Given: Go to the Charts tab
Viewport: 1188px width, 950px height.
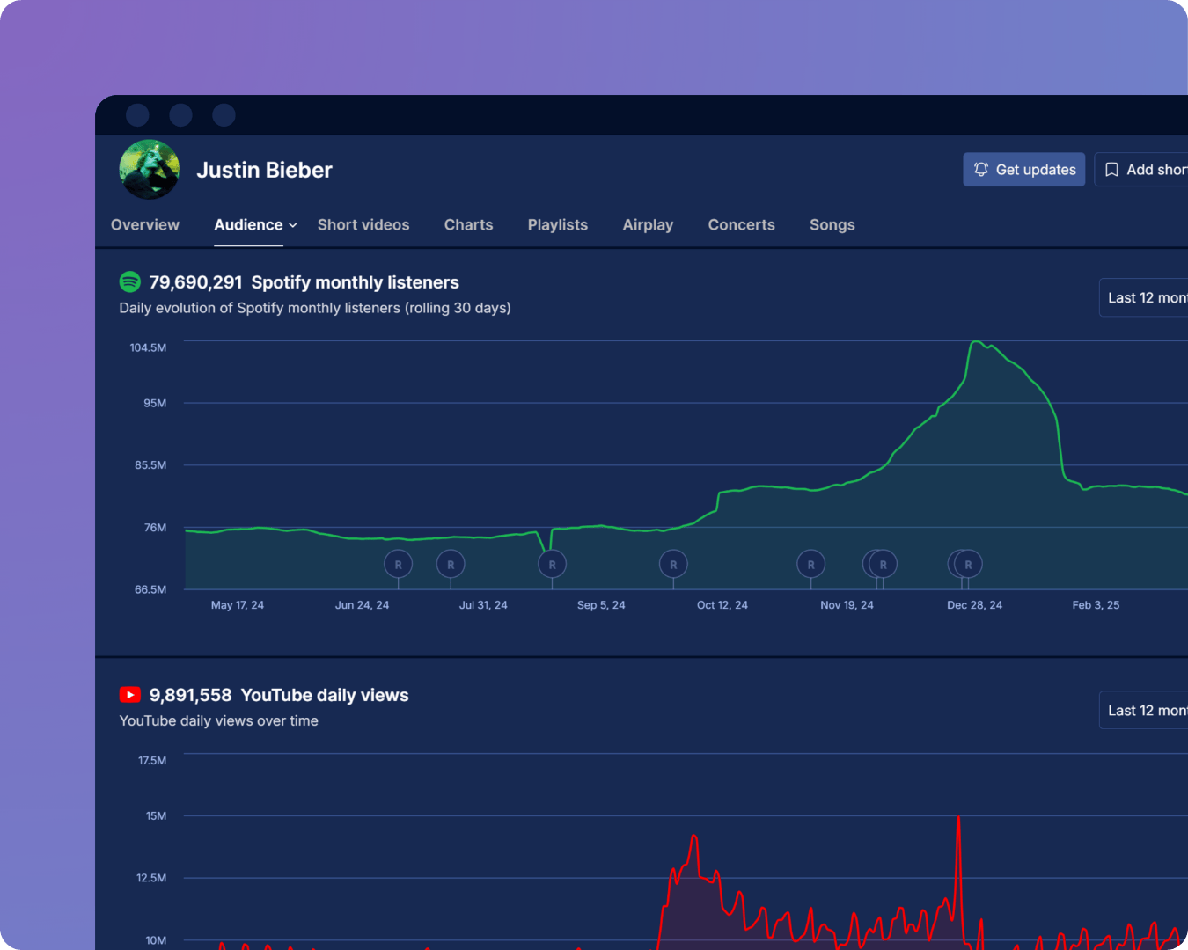Looking at the screenshot, I should [468, 225].
